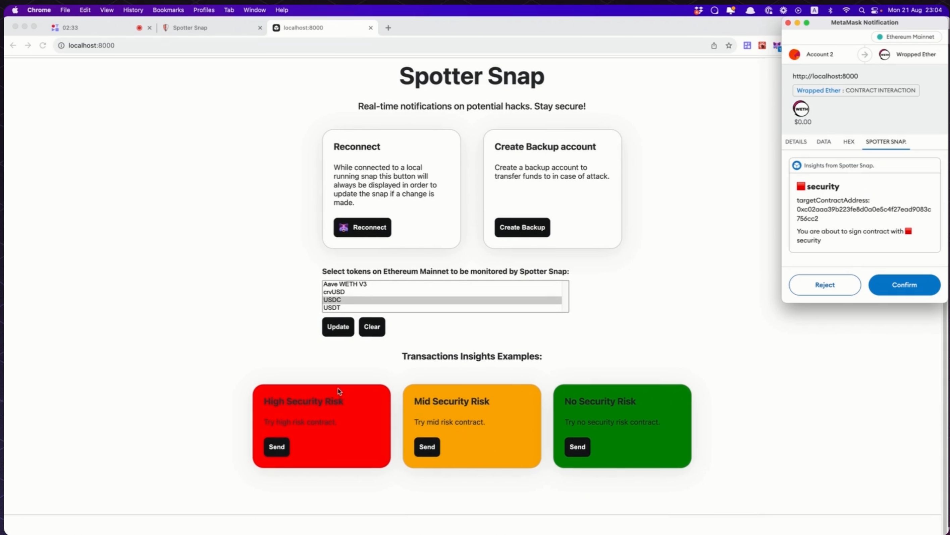Viewport: 950px width, 535px height.
Task: Click the WETH token icon in MetaMask
Action: (x=801, y=109)
